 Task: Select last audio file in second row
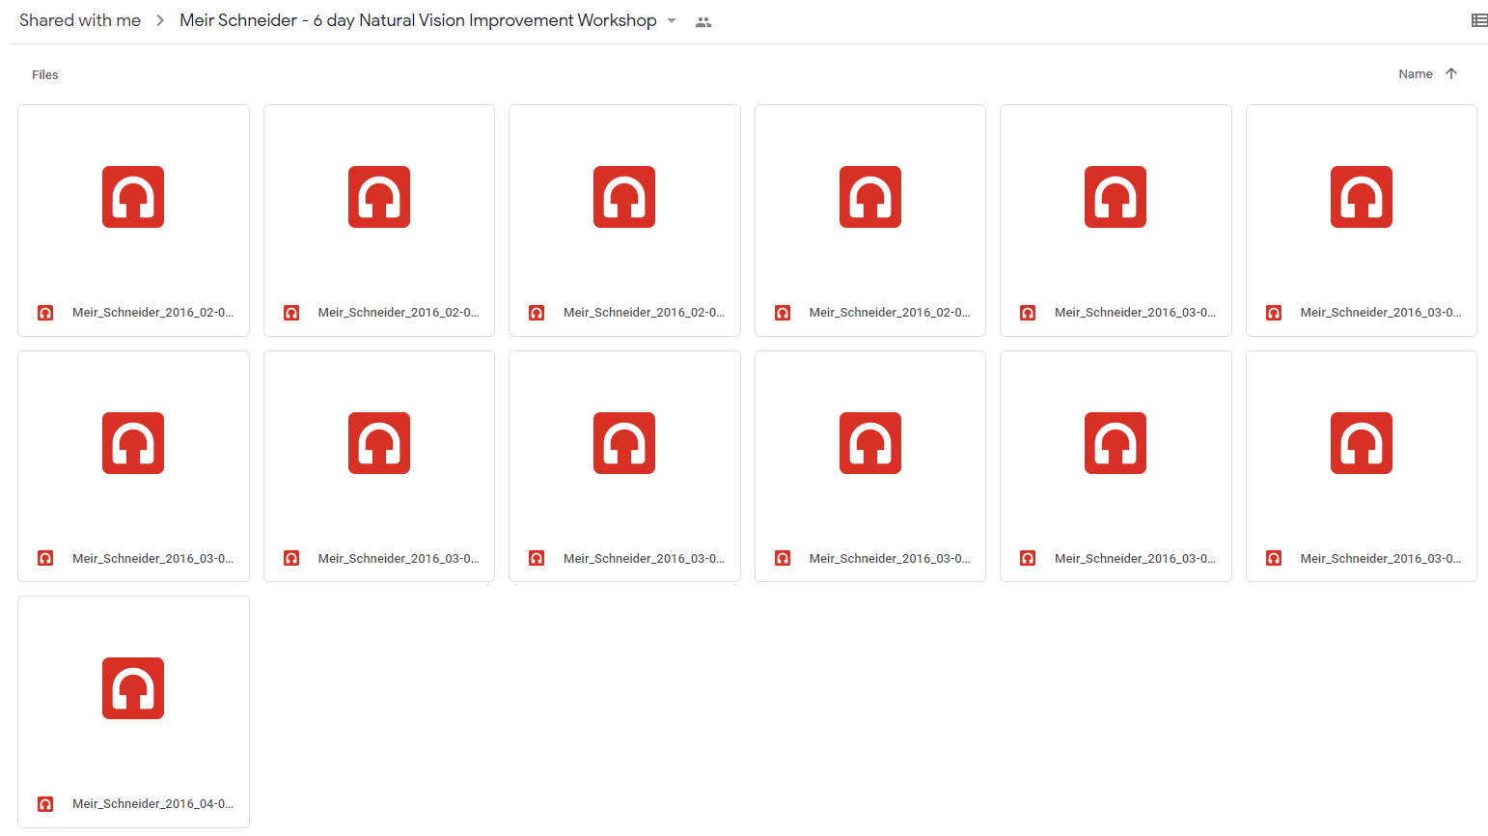1361,466
